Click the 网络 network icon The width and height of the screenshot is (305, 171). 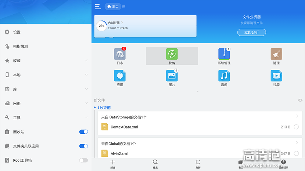[x=7, y=103]
